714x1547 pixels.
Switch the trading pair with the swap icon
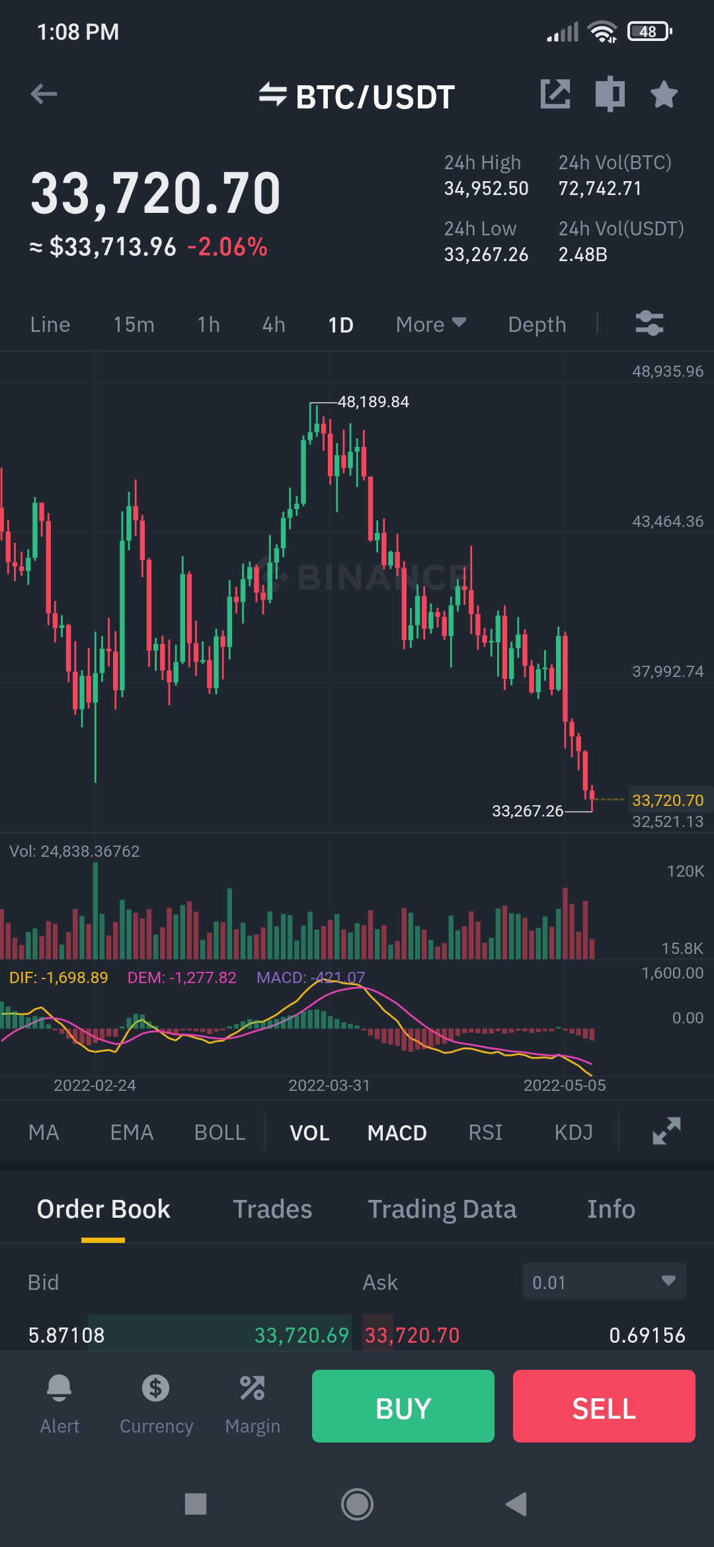pos(272,95)
